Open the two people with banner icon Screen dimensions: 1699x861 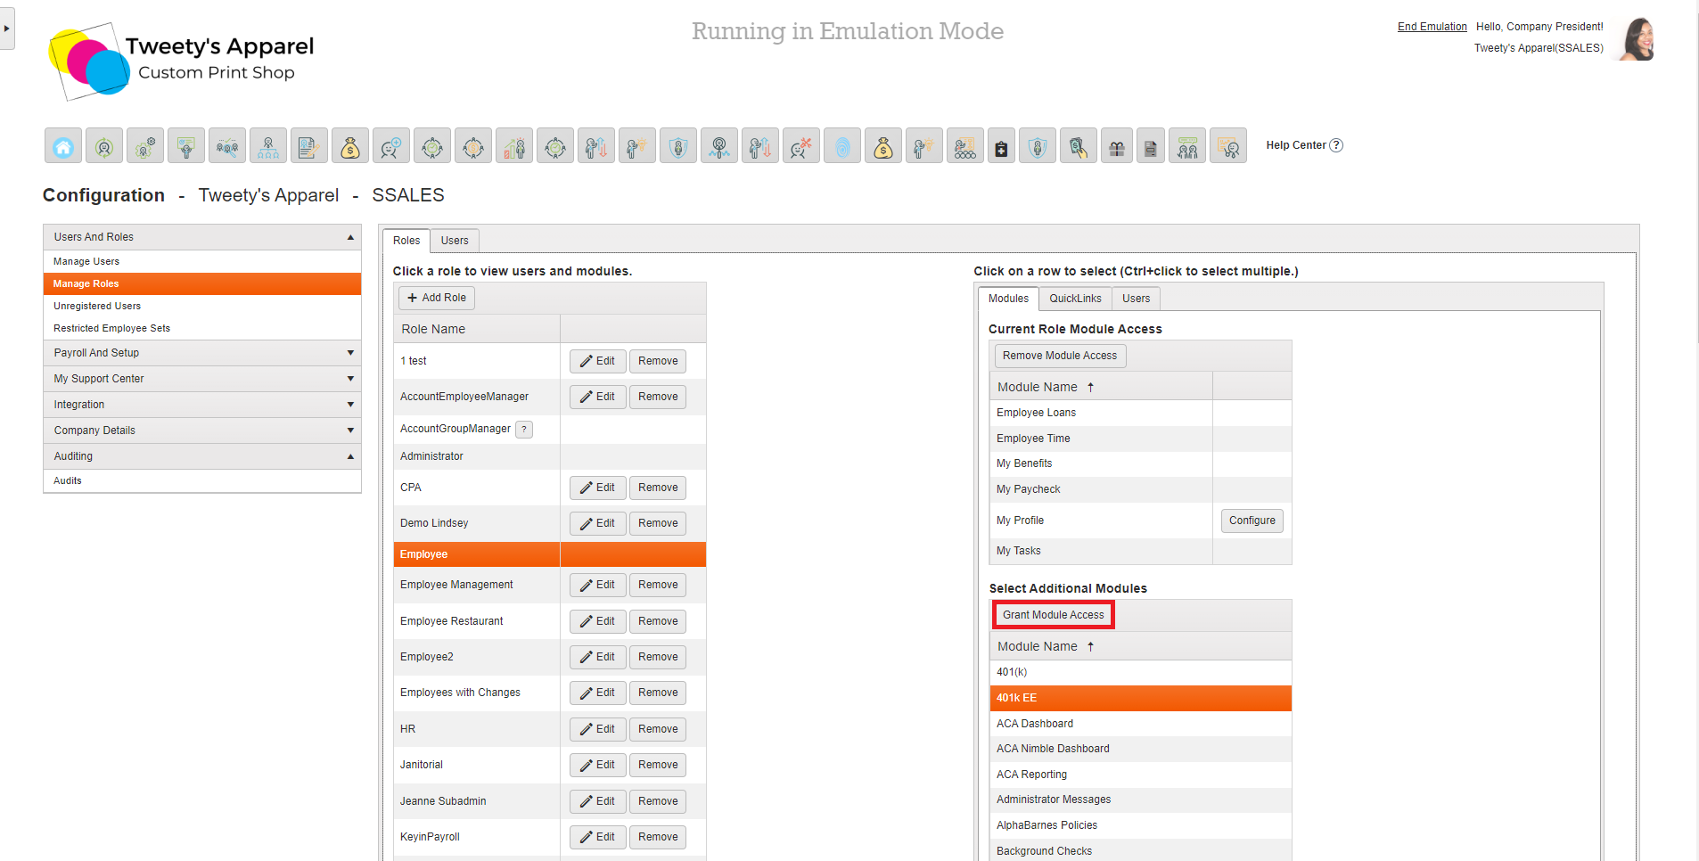pyautogui.click(x=1187, y=146)
